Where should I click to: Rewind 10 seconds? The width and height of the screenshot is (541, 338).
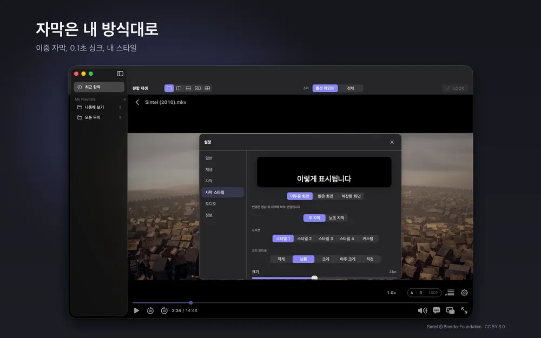(150, 310)
